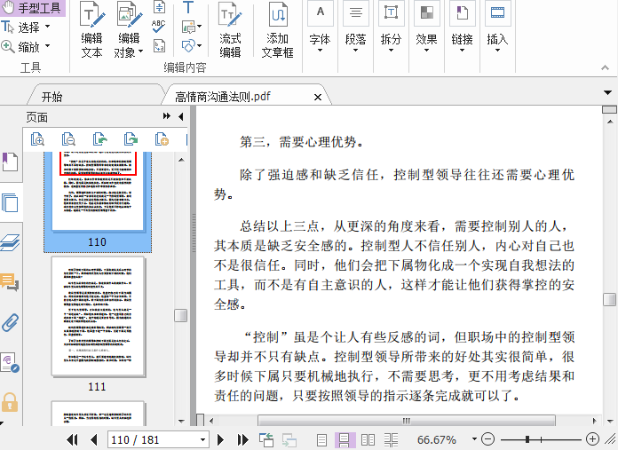Click the zoom slider in status bar

536,439
